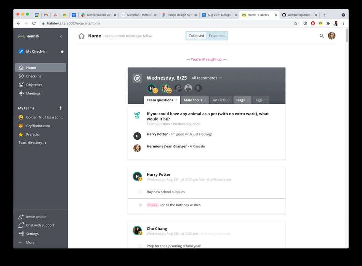Open My Check-in pencil icon
The image size is (362, 266).
(21, 51)
